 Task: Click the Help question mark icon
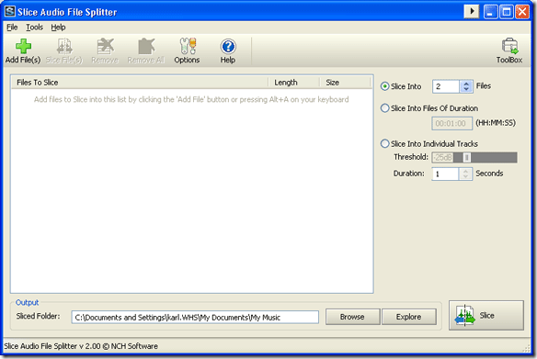[228, 47]
